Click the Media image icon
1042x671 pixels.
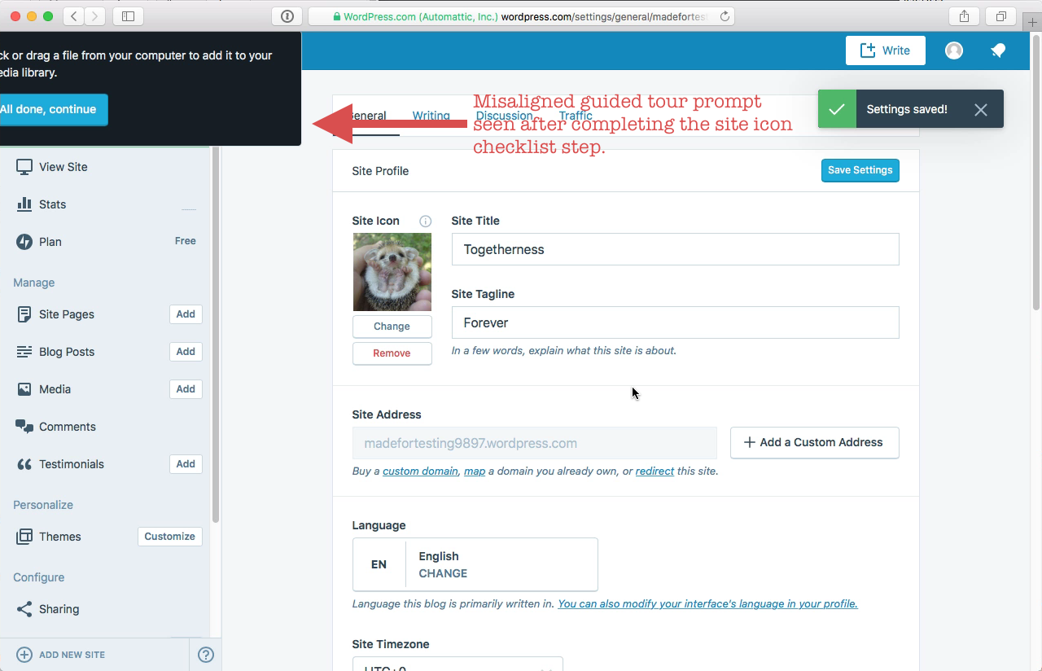coord(24,389)
